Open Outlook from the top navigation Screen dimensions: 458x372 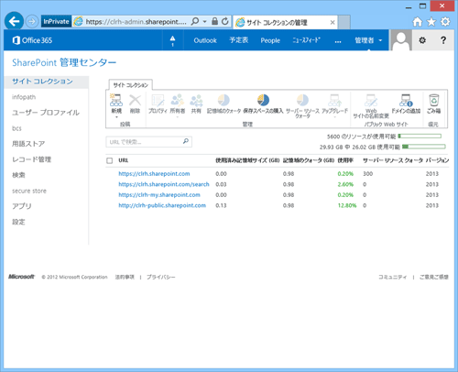pyautogui.click(x=205, y=40)
